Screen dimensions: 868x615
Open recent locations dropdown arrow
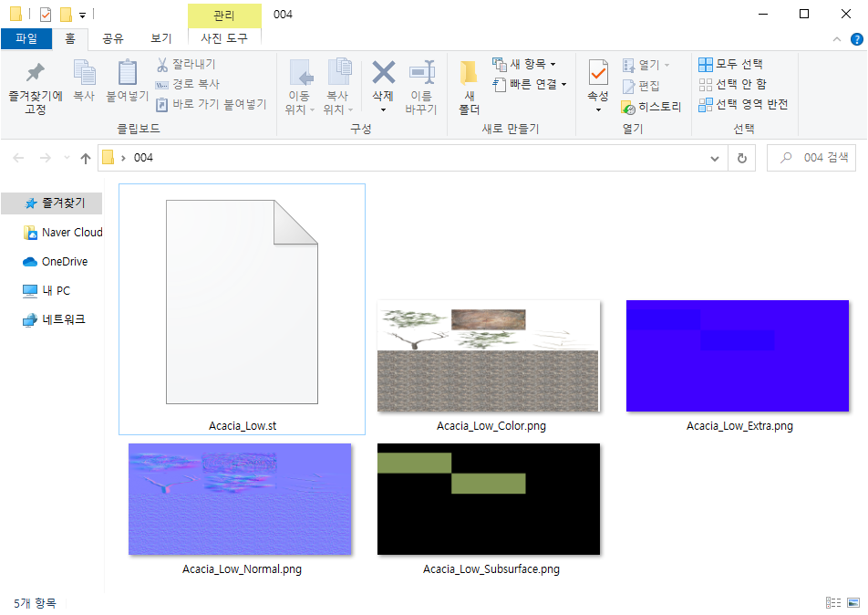click(x=67, y=158)
